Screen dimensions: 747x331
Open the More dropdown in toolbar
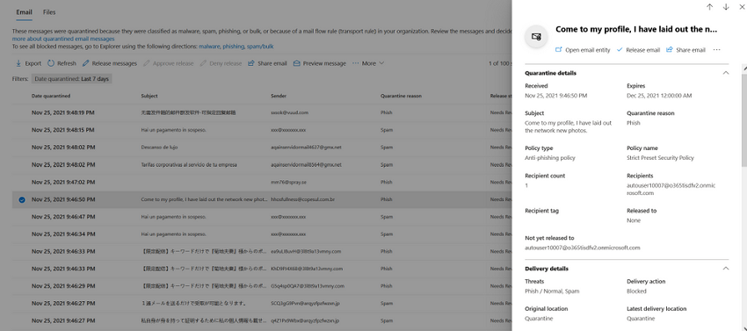pos(368,63)
